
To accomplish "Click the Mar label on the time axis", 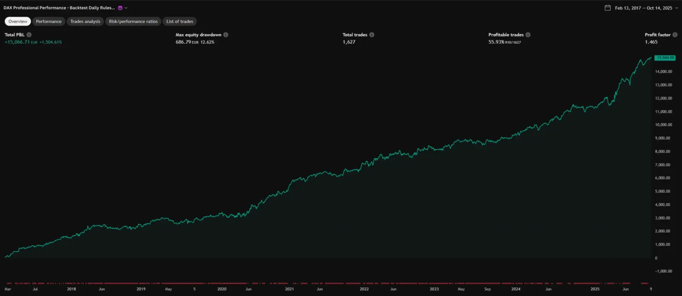I will [x=8, y=289].
